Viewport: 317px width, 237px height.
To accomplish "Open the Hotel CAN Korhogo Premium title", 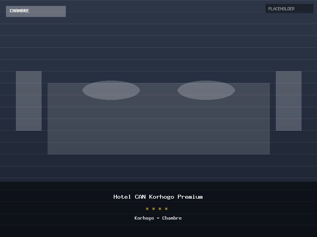I will click(158, 197).
